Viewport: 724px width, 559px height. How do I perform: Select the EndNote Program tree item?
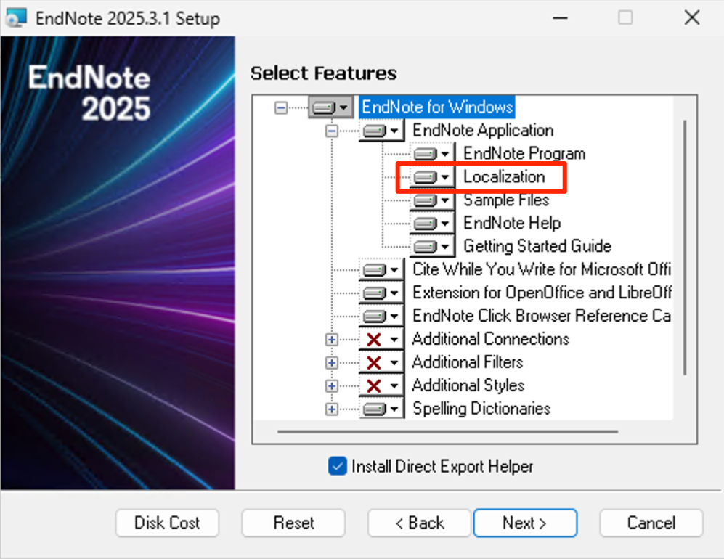click(524, 153)
